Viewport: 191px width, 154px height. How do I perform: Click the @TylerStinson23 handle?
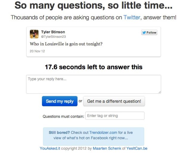coord(53,37)
